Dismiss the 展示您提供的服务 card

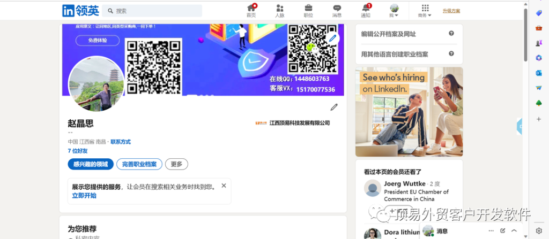(x=224, y=186)
